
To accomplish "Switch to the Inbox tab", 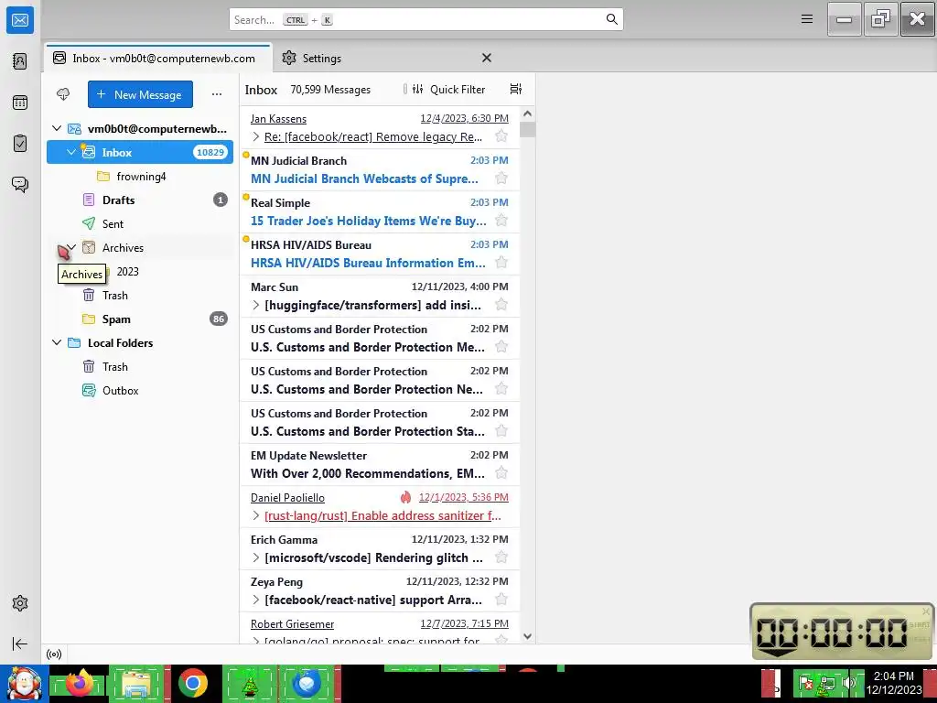I will [x=158, y=58].
